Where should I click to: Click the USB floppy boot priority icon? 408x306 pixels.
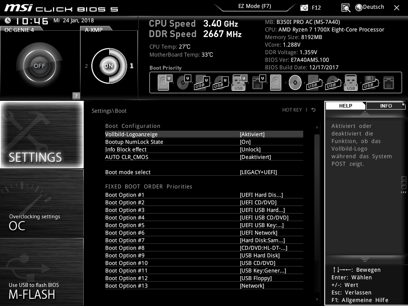pyautogui.click(x=371, y=83)
